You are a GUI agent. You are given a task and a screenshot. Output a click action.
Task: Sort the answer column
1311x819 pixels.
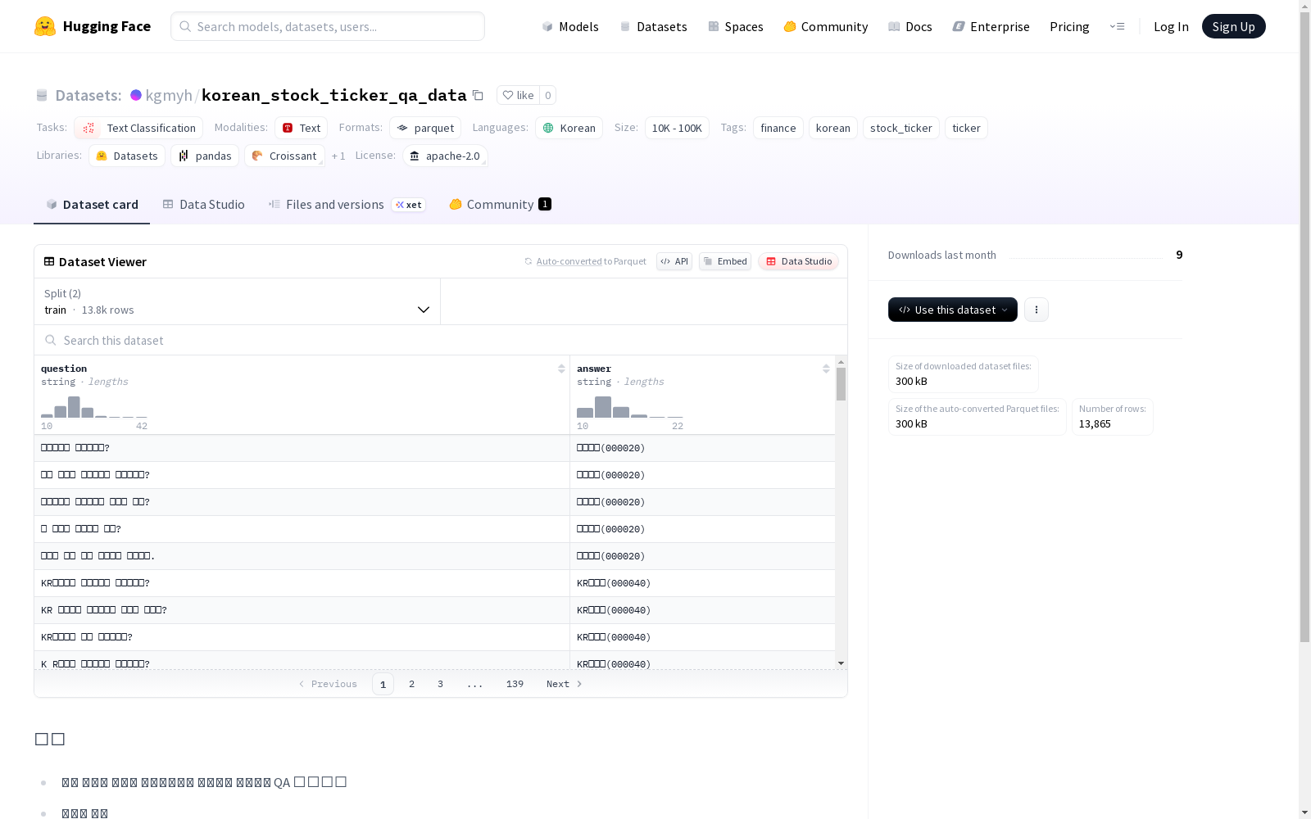coord(826,369)
